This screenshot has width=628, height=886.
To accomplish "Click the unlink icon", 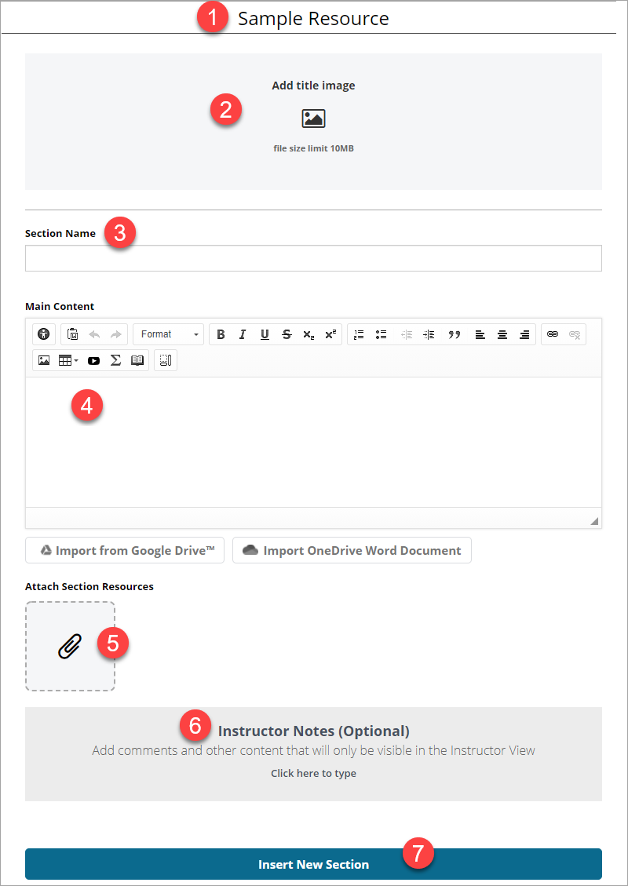I will (575, 334).
